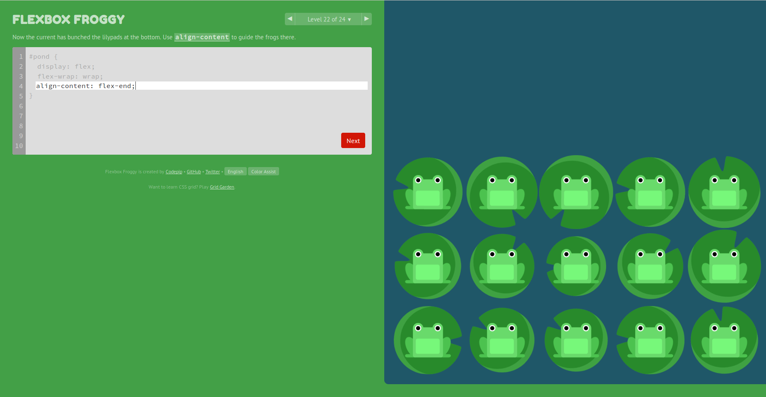Click the fifth frog in the top row
Screen dimensions: 766x397
724,193
